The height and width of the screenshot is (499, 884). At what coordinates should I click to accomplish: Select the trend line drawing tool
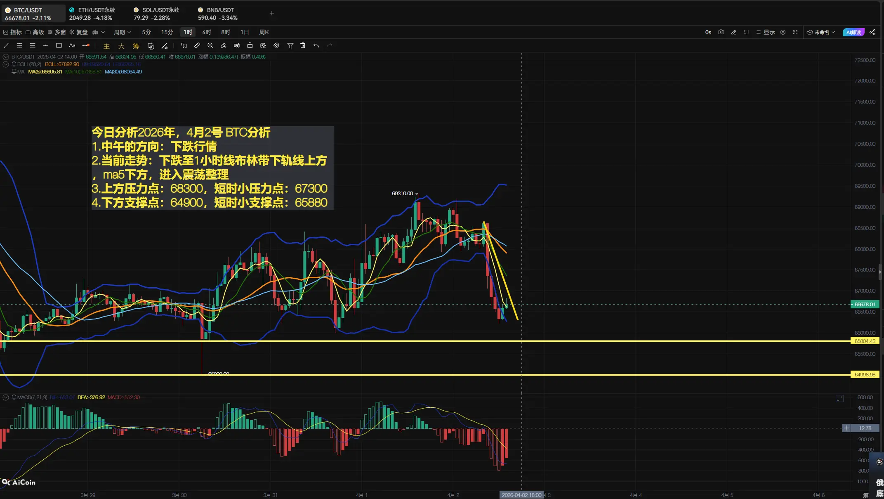6,46
